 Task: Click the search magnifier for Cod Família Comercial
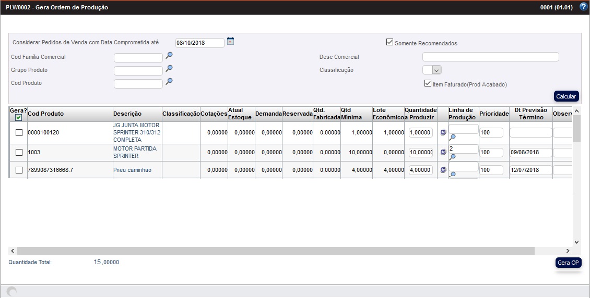pyautogui.click(x=169, y=55)
